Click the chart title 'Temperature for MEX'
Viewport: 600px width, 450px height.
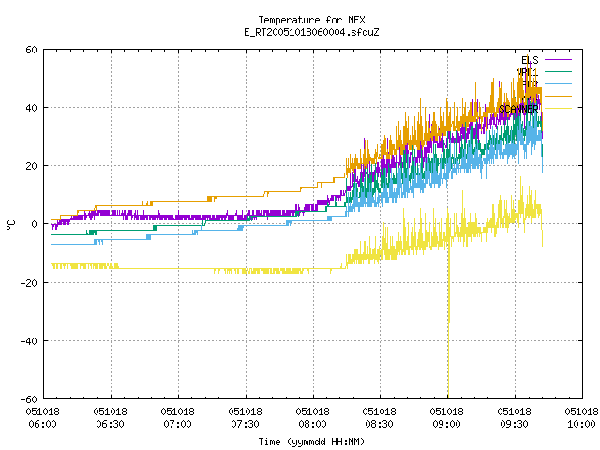(x=311, y=20)
